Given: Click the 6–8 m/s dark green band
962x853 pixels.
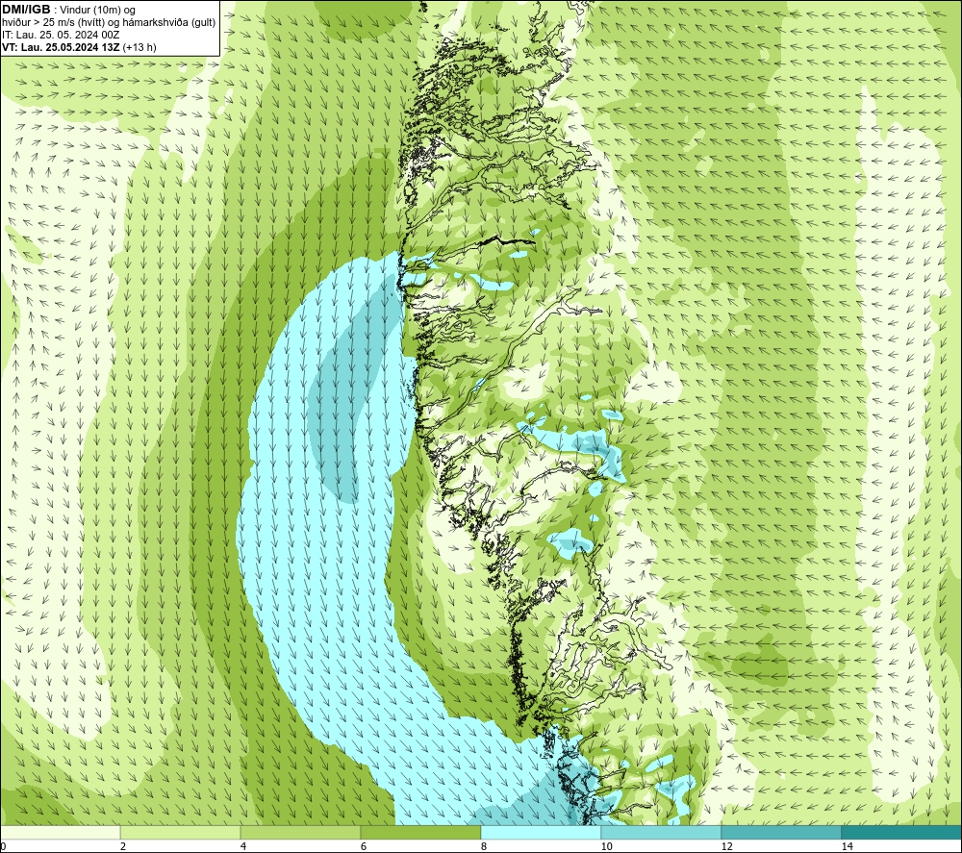Looking at the screenshot, I should 420,833.
